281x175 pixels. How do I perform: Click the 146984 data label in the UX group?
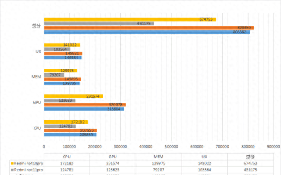(x=71, y=57)
